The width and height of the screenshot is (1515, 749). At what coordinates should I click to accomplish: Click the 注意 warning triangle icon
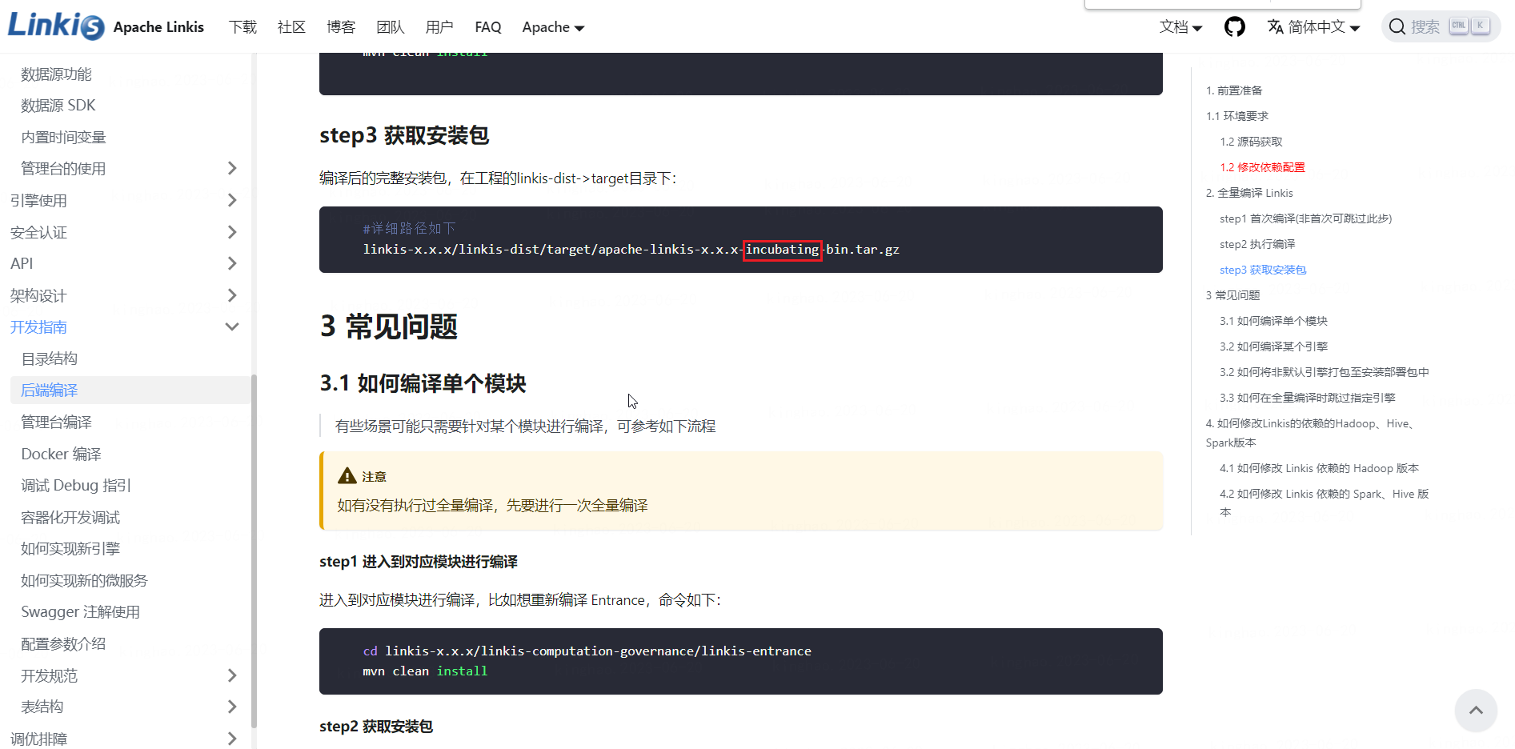[x=347, y=476]
